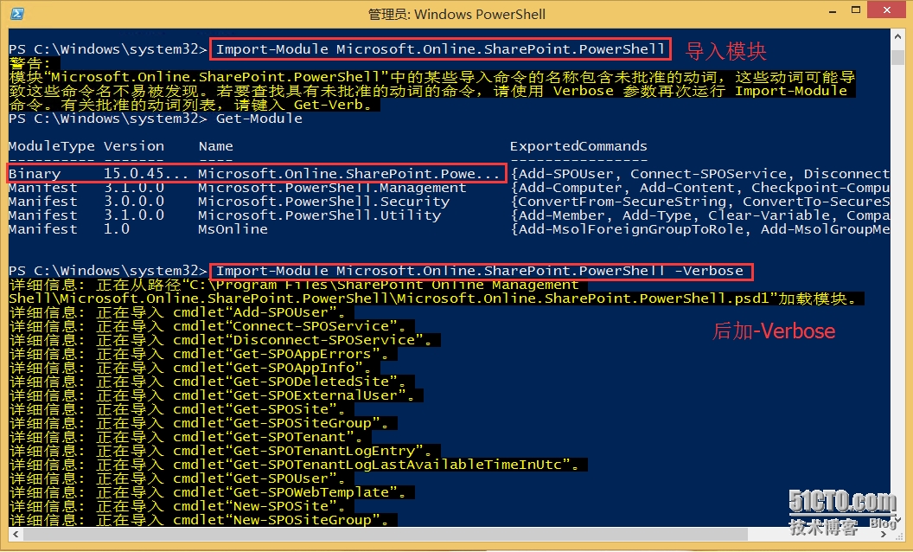Click the Get-Module command text
Viewport: 913px width, 552px height.
tap(259, 119)
